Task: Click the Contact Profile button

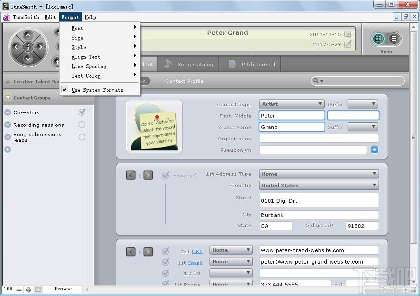Action: pos(184,81)
